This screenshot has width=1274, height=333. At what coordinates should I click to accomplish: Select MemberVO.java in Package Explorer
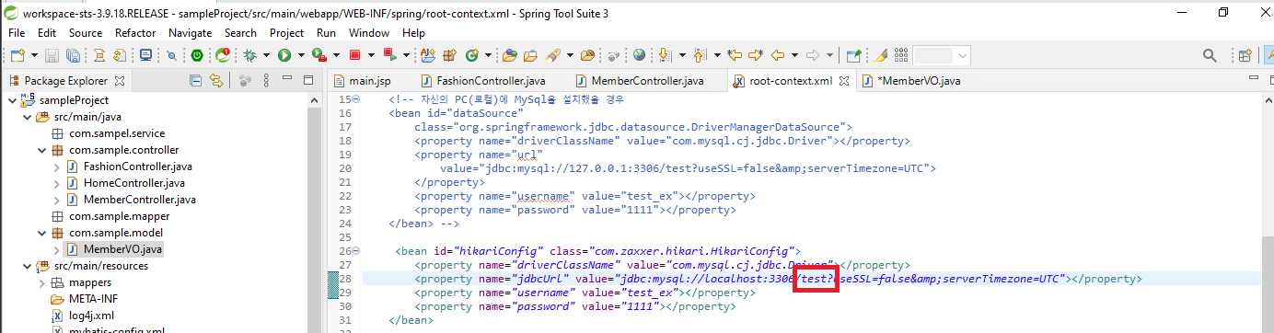(122, 249)
